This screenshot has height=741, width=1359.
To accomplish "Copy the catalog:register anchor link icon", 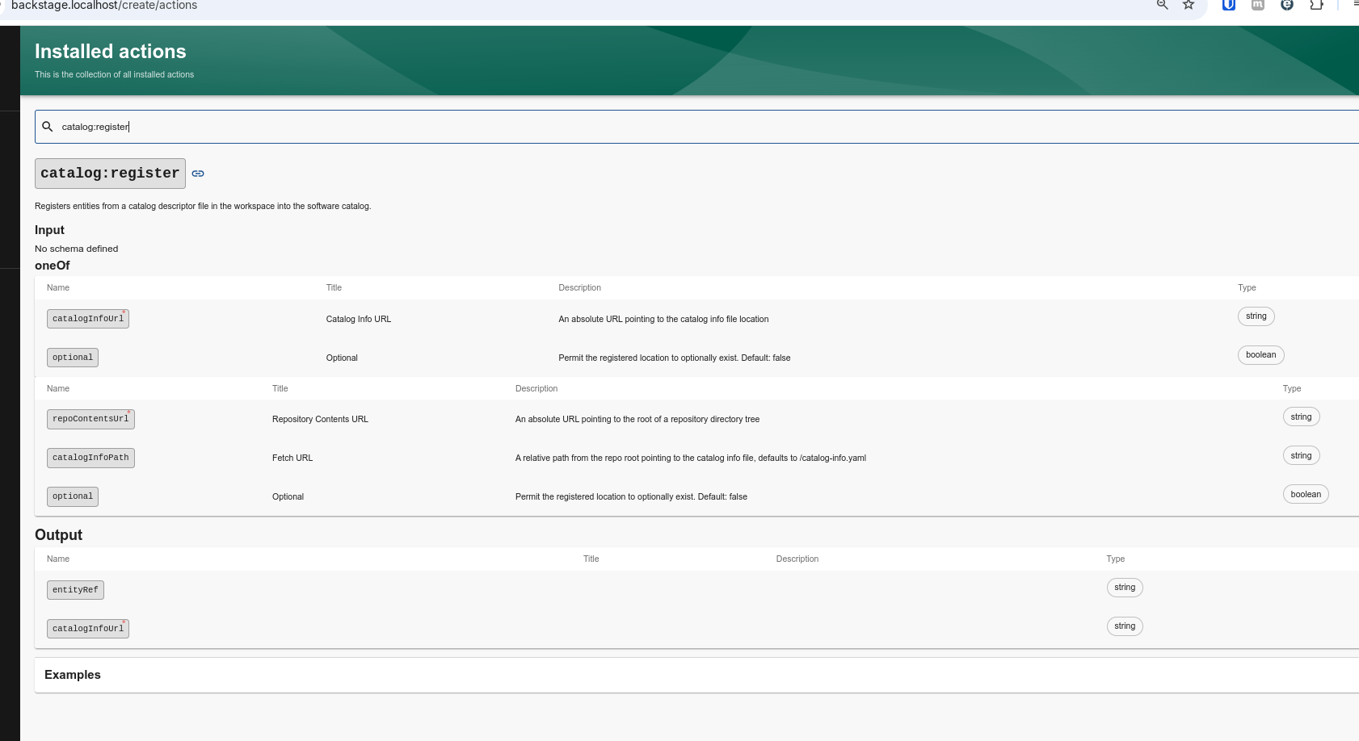I will click(198, 174).
